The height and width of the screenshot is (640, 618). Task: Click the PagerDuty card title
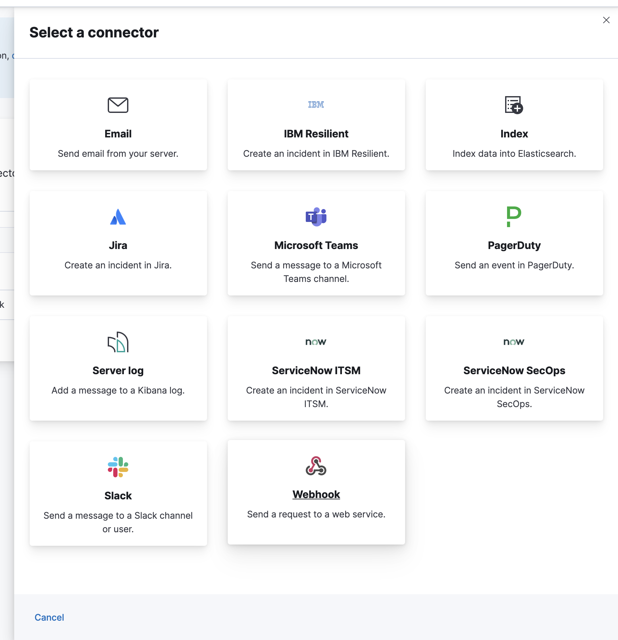click(514, 245)
